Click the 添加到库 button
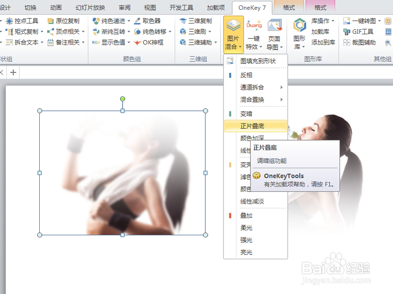The image size is (393, 294). point(323,43)
